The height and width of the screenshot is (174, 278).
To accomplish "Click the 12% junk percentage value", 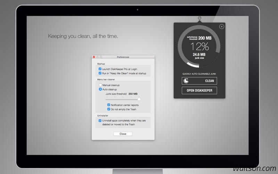I will [199, 47].
